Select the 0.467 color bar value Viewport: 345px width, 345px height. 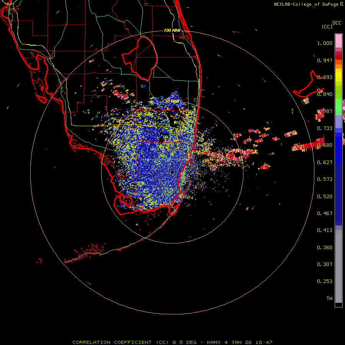tap(325, 214)
